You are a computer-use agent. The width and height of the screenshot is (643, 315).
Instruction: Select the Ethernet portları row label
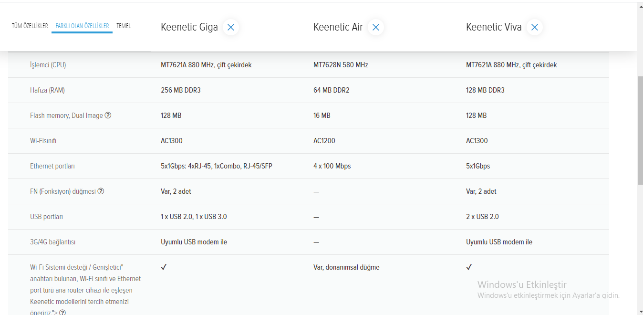point(52,166)
